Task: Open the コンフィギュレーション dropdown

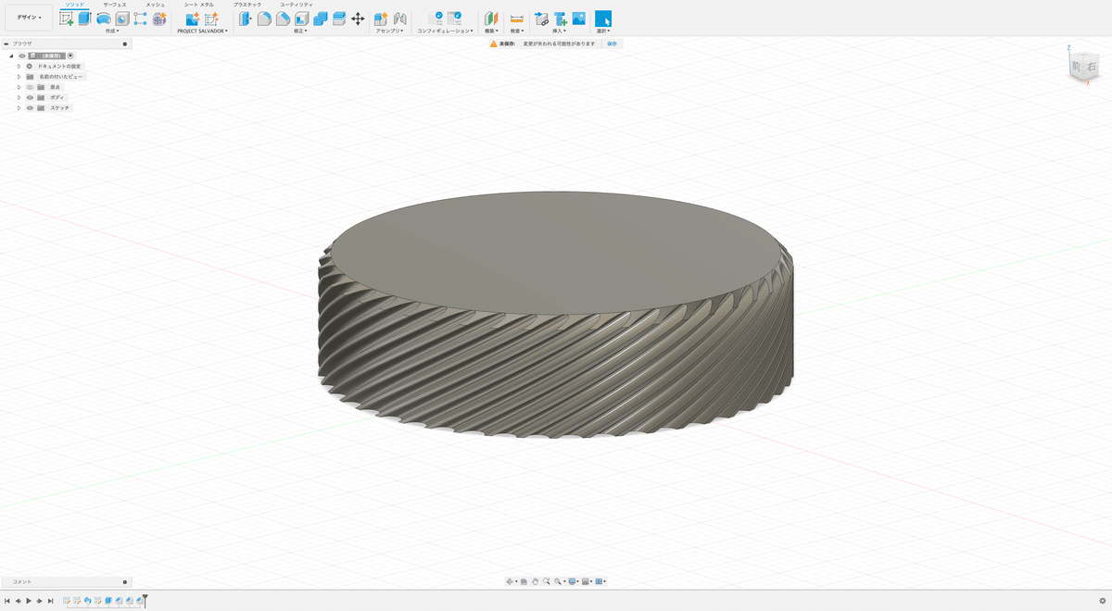Action: [446, 31]
